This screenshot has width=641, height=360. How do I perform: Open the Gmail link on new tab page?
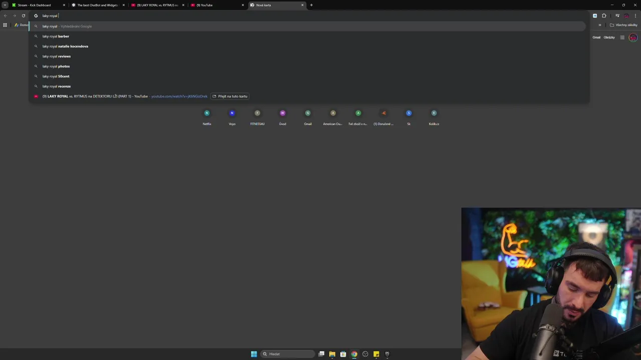[x=596, y=37]
